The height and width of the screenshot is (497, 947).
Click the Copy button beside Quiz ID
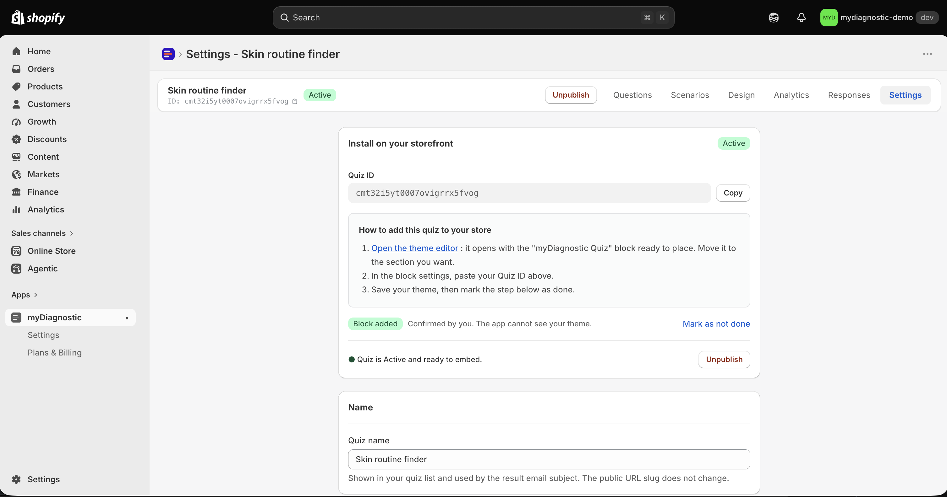pos(733,193)
